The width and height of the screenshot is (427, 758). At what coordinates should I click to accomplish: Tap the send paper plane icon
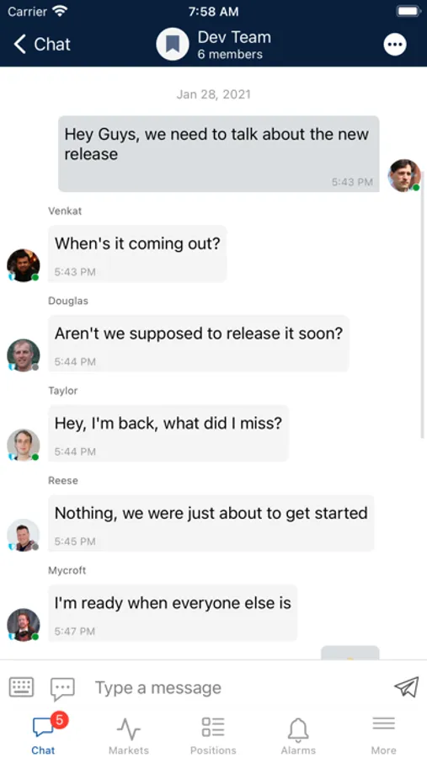[406, 686]
